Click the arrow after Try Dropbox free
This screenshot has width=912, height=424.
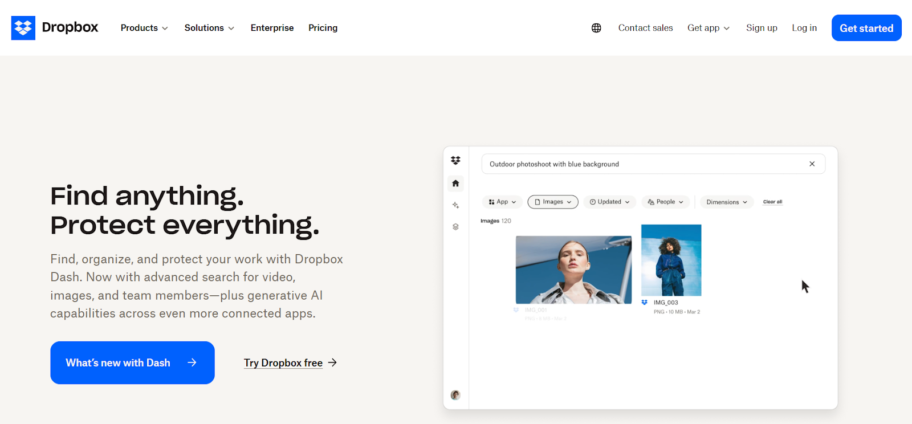click(x=333, y=362)
